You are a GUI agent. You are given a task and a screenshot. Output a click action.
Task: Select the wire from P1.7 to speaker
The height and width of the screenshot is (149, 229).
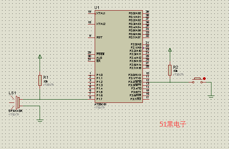[55, 99]
